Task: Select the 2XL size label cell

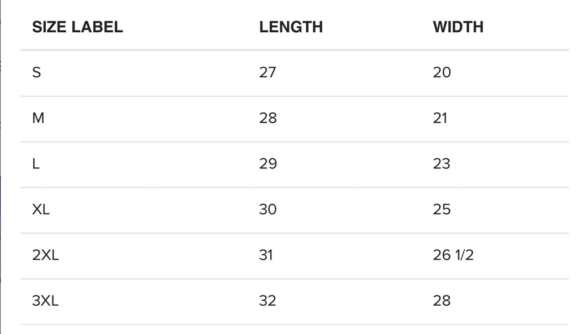Action: tap(46, 255)
